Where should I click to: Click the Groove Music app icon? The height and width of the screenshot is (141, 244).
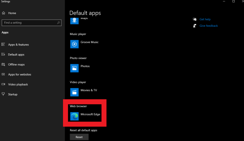click(x=74, y=44)
